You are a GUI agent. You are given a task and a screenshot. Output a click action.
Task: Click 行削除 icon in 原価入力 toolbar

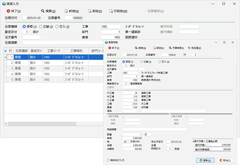click(111, 11)
